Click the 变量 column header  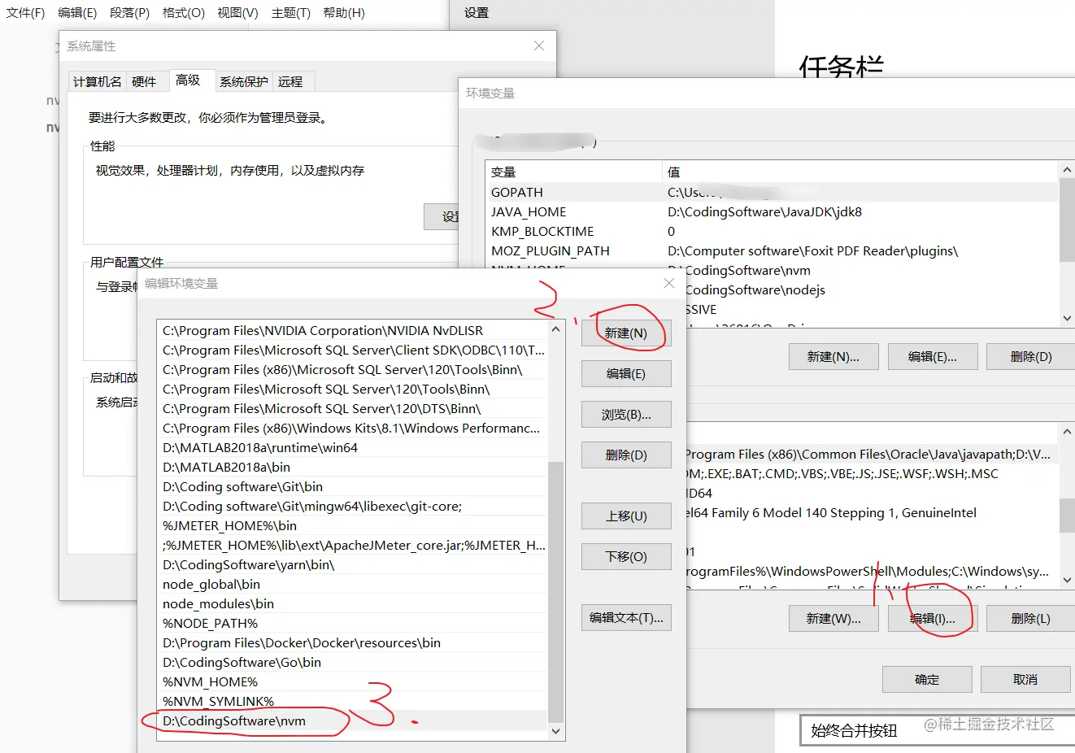tap(574, 172)
